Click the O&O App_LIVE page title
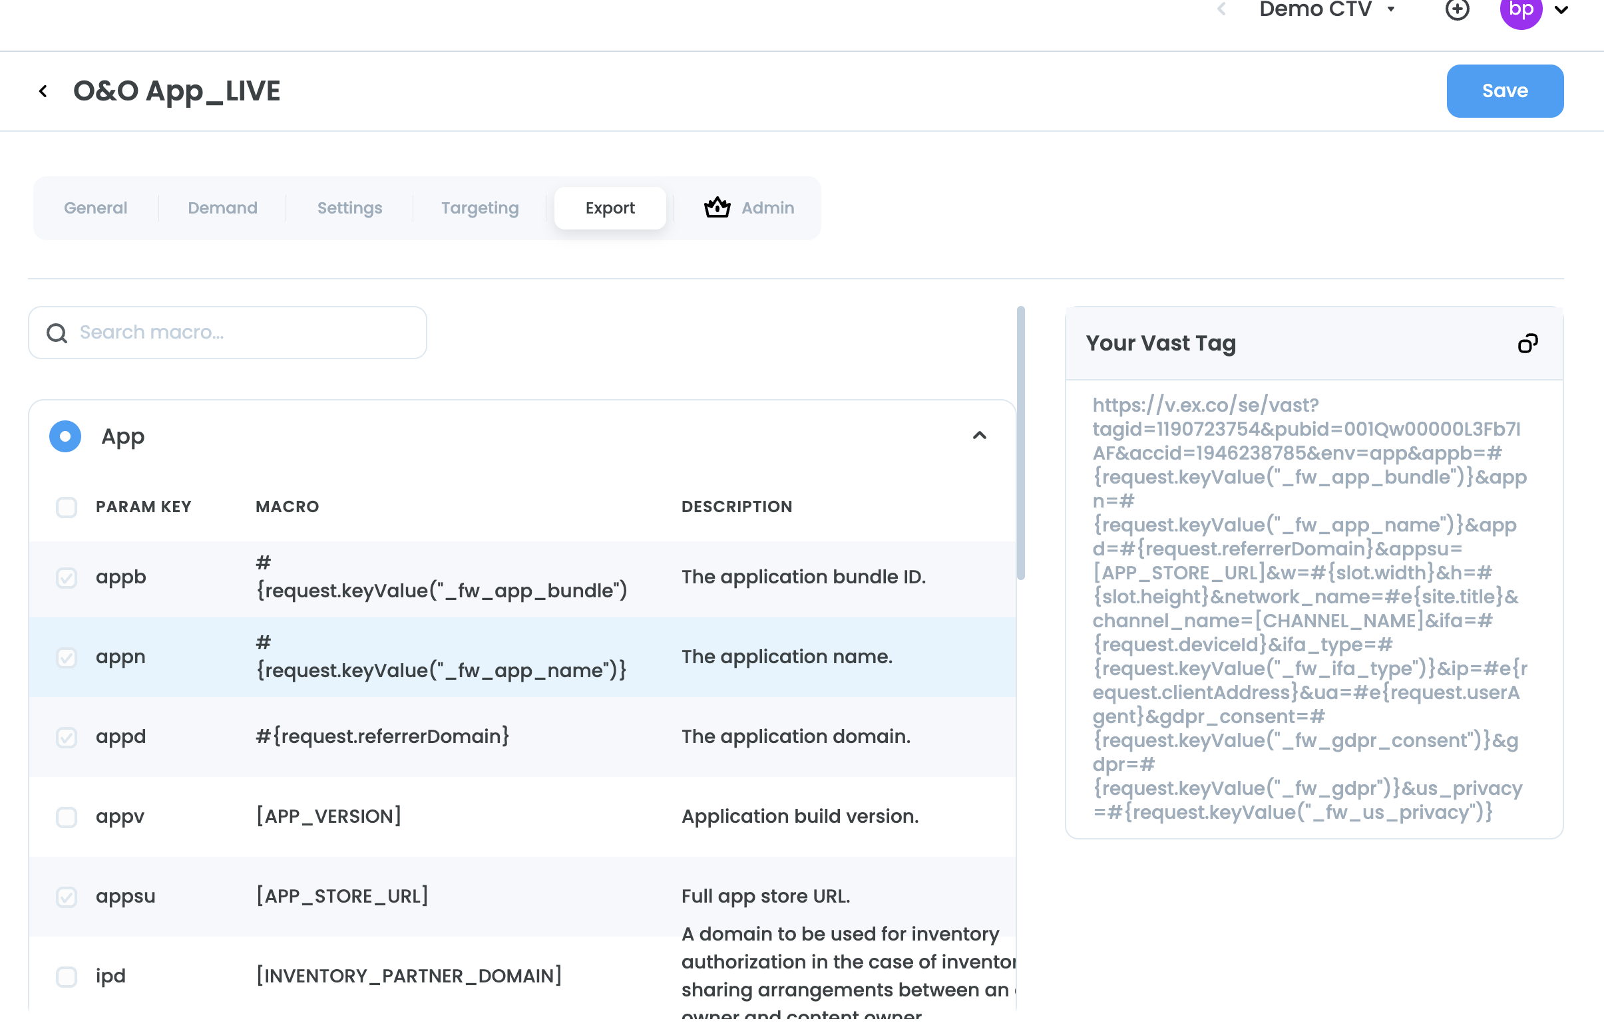This screenshot has width=1604, height=1031. (x=177, y=91)
